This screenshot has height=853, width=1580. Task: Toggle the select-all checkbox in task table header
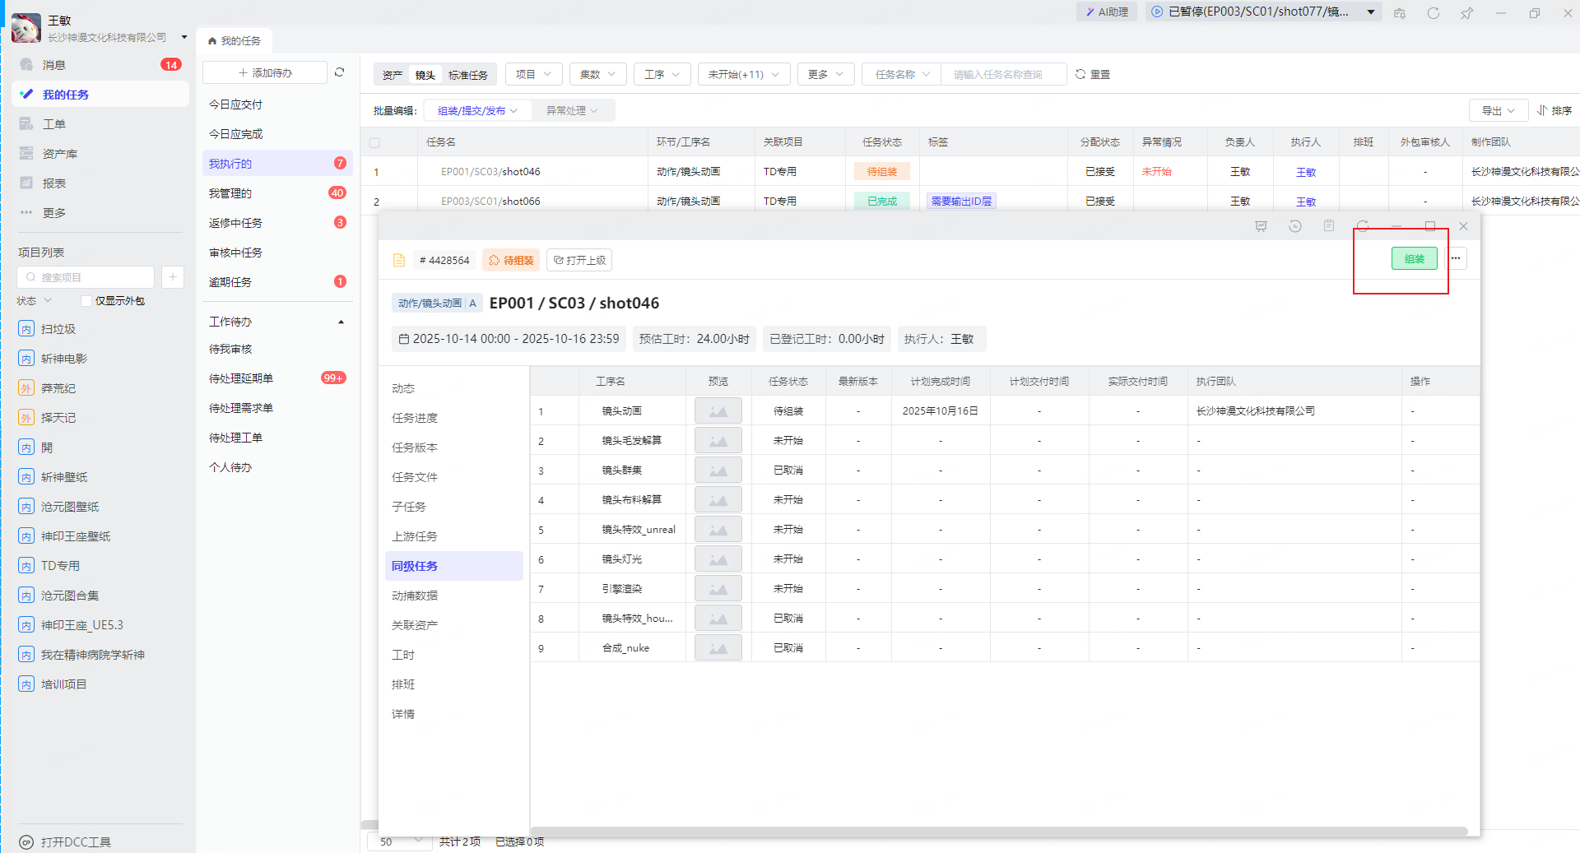pos(374,142)
